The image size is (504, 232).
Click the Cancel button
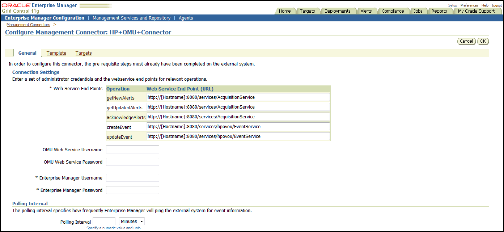466,41
